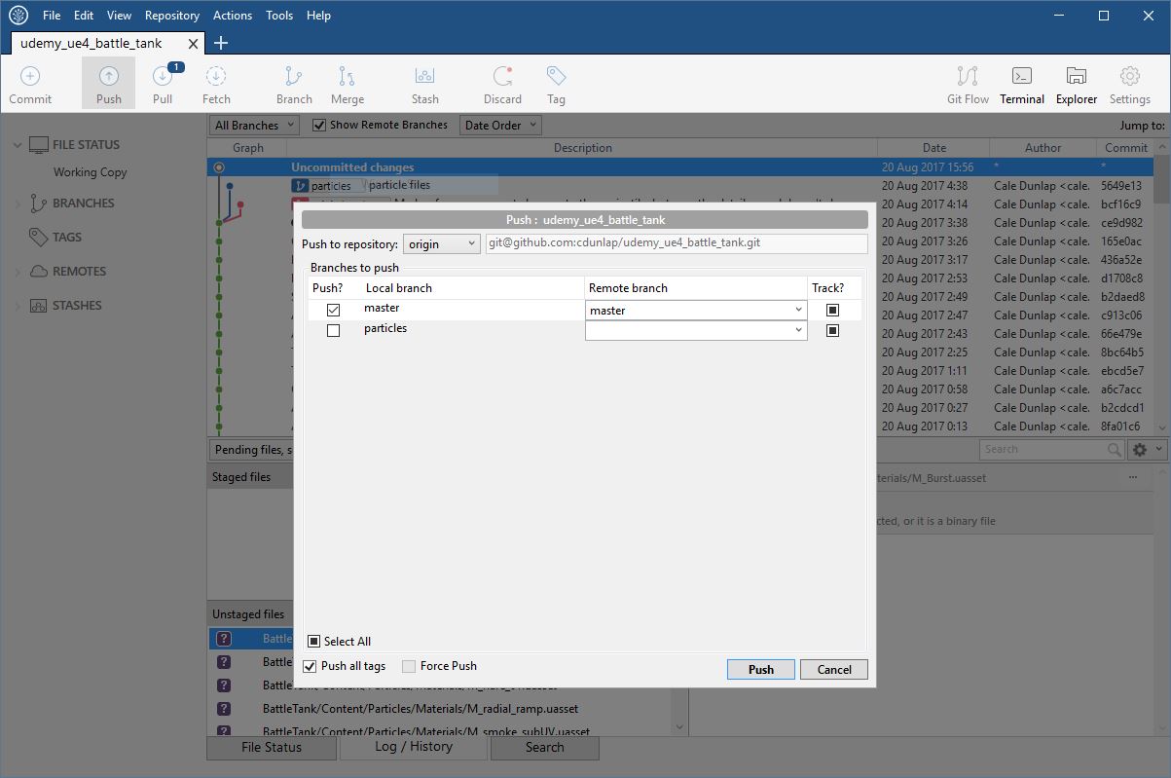Switch to the Log / History tab
1171x778 pixels.
414,747
